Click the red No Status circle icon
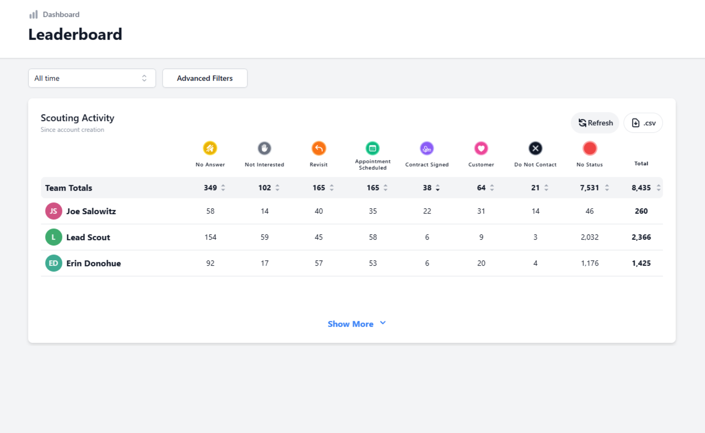 point(589,148)
